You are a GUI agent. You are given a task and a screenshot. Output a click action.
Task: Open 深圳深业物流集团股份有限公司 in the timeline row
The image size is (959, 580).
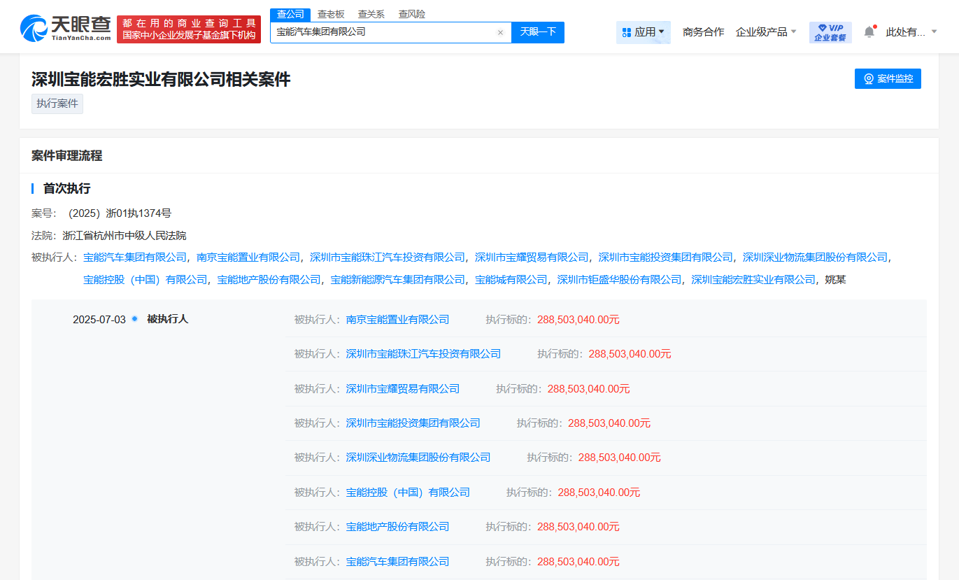coord(418,458)
